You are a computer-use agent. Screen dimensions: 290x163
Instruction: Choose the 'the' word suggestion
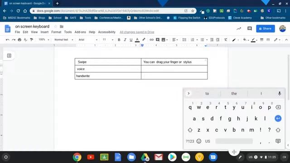(234, 94)
